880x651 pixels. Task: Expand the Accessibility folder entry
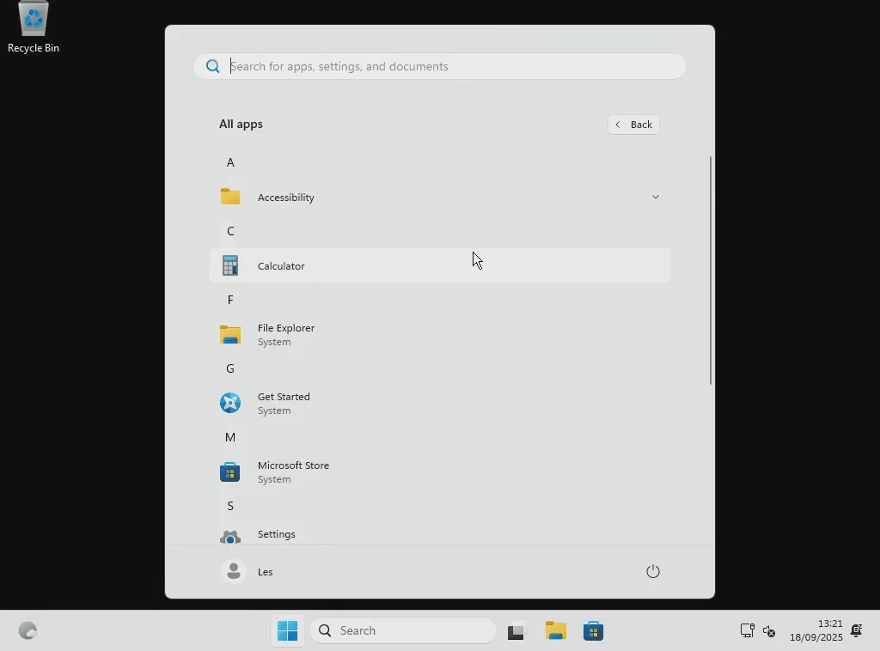[x=439, y=197]
